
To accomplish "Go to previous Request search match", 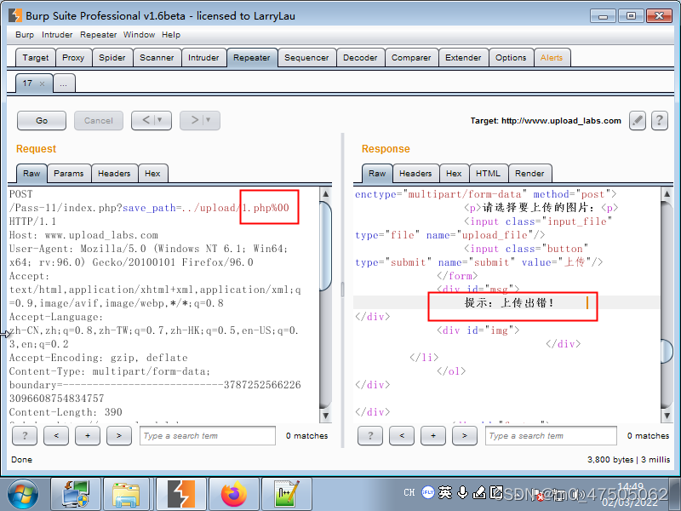I will (x=56, y=435).
